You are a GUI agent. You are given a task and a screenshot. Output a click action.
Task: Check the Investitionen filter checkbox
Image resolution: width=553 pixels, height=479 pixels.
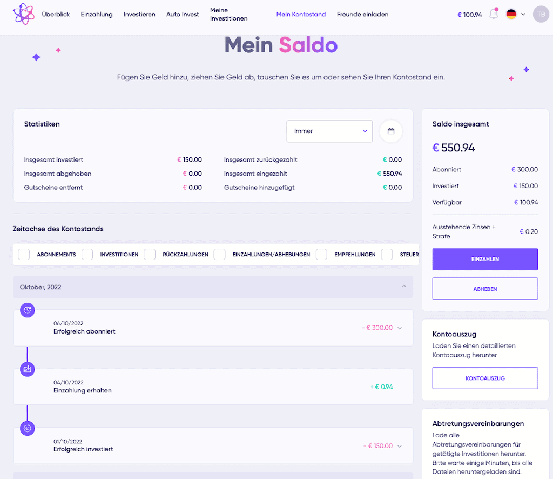click(x=87, y=254)
